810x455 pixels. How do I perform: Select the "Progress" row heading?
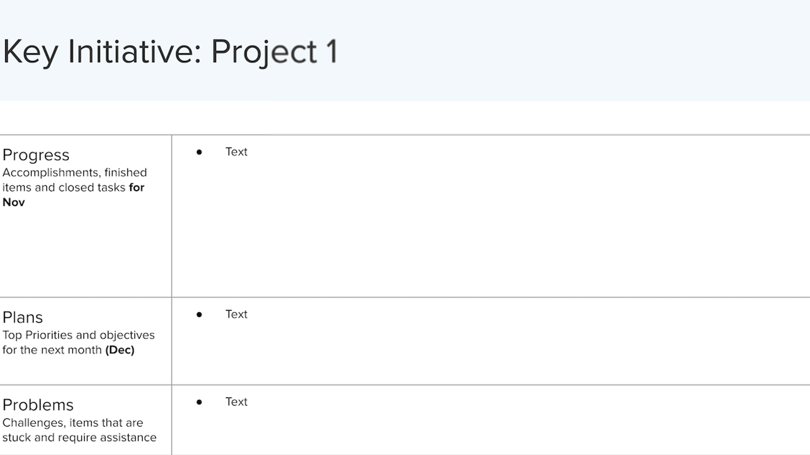[x=36, y=155]
